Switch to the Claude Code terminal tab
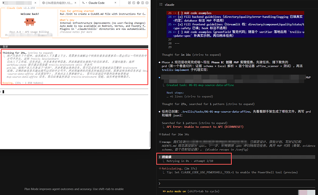Screen dimensions: 318x195 [96, 3]
